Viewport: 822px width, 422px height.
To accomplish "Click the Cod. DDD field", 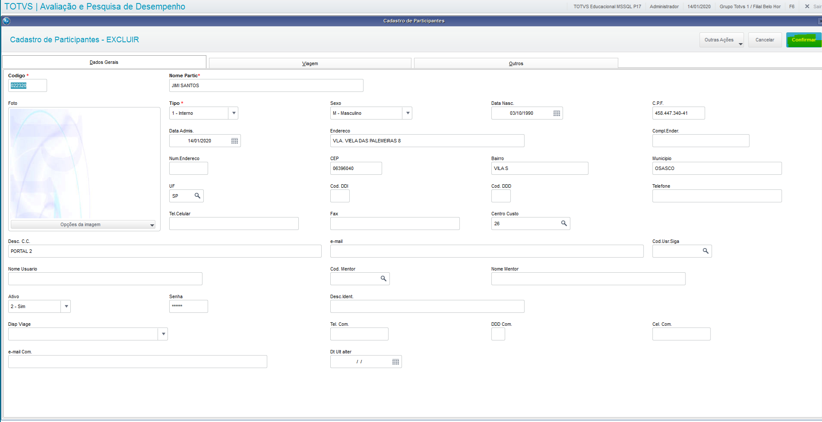I will 501,196.
